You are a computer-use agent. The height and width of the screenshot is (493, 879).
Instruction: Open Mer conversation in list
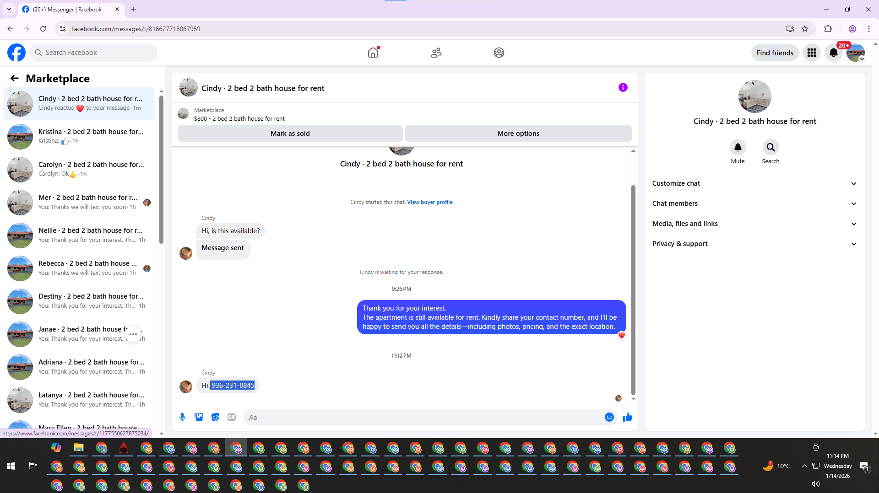pos(79,202)
